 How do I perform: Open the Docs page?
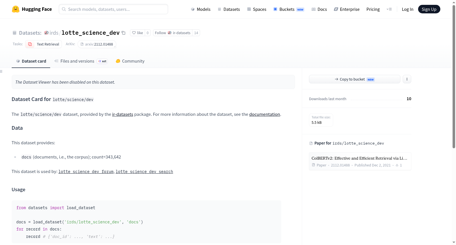tap(319, 9)
